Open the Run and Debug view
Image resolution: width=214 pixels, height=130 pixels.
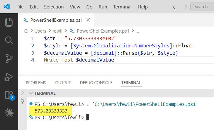[x=8, y=77]
